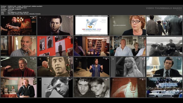The height and width of the screenshot is (103, 183).
Task: Open the Svetlana Vlasovova interview thumbnail
Action: (128, 25)
